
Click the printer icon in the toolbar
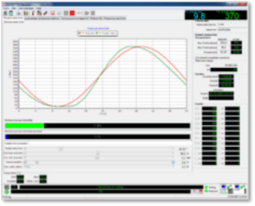pyautogui.click(x=18, y=13)
